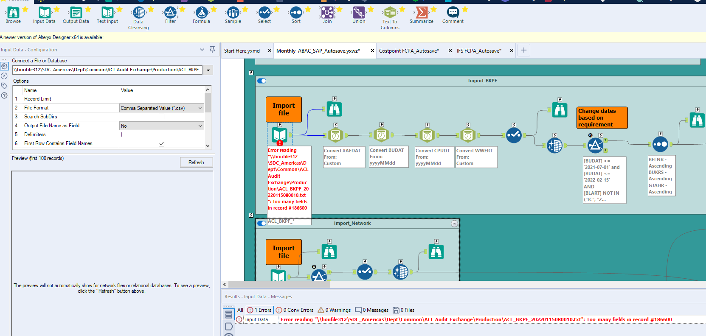
Task: Show only the 1 Errors filter
Action: [x=259, y=310]
